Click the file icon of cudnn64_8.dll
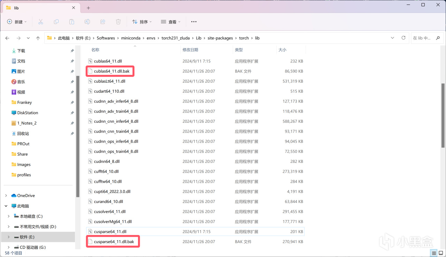The width and height of the screenshot is (446, 257). 90,161
